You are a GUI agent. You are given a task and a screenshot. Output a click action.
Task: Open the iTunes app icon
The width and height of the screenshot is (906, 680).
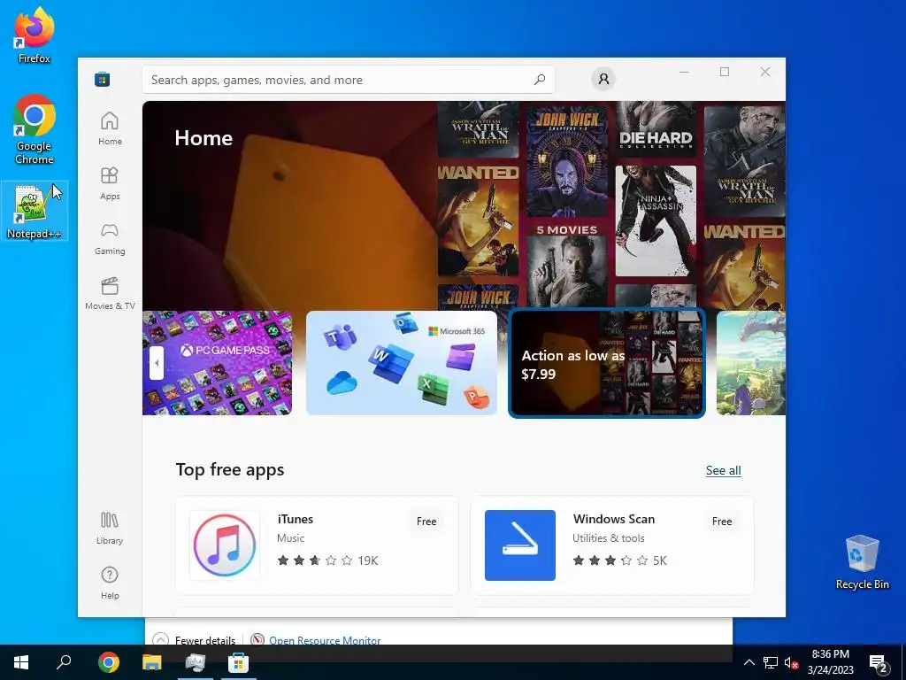click(225, 545)
